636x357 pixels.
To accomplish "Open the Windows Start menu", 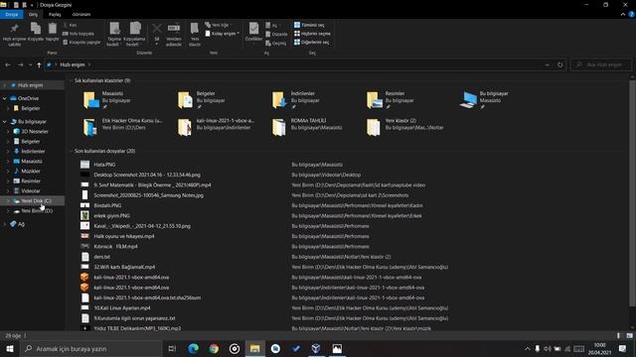I will point(9,348).
